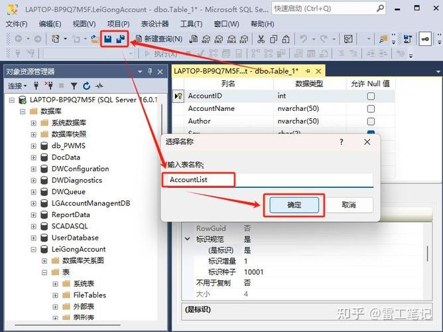Collapse the LeiGongAccount database node

(x=33, y=250)
